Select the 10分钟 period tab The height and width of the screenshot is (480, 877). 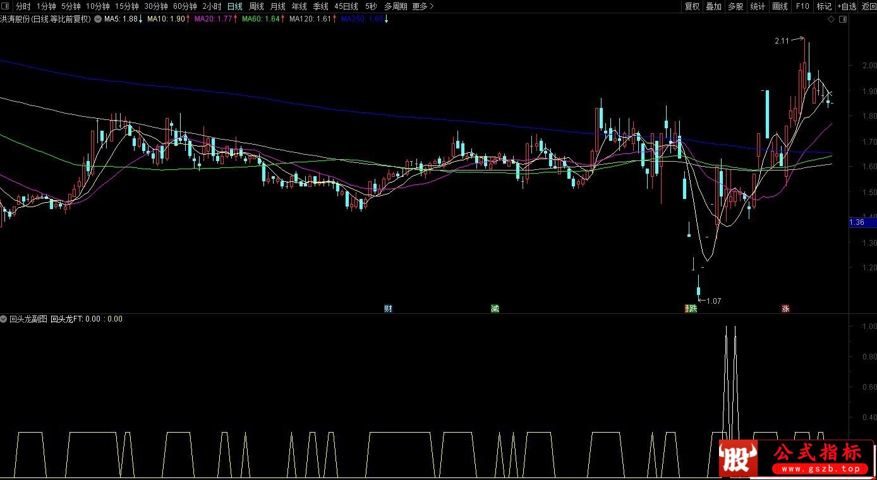98,6
